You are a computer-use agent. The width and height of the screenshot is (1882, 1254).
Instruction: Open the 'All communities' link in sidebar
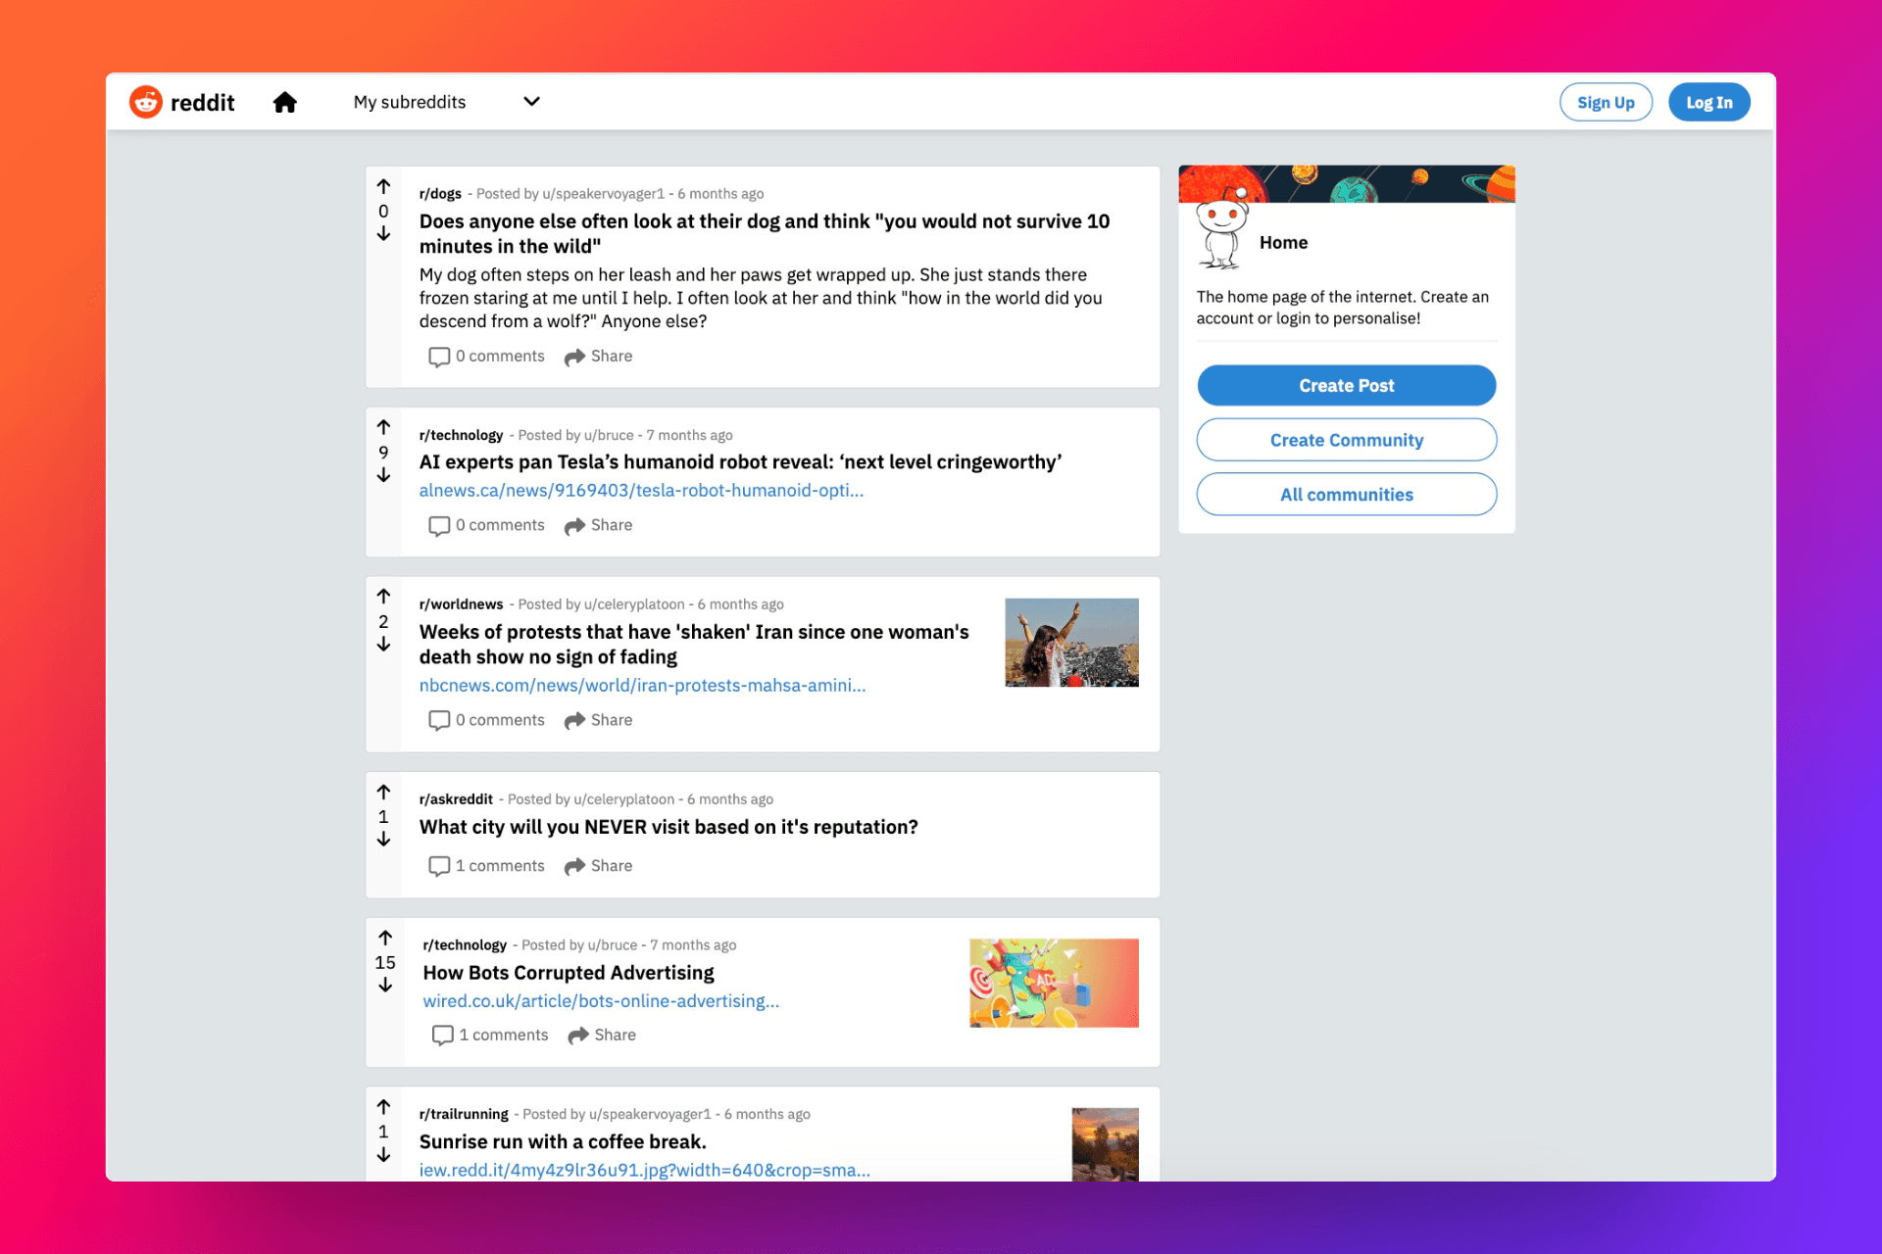1346,493
